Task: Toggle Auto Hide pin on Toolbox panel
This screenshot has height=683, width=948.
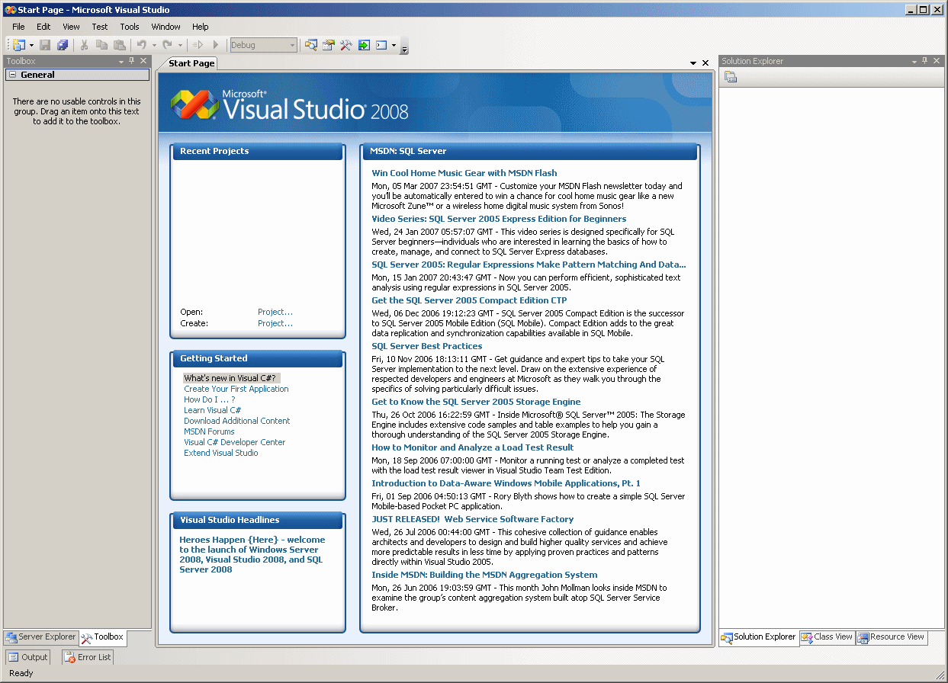Action: [x=132, y=61]
